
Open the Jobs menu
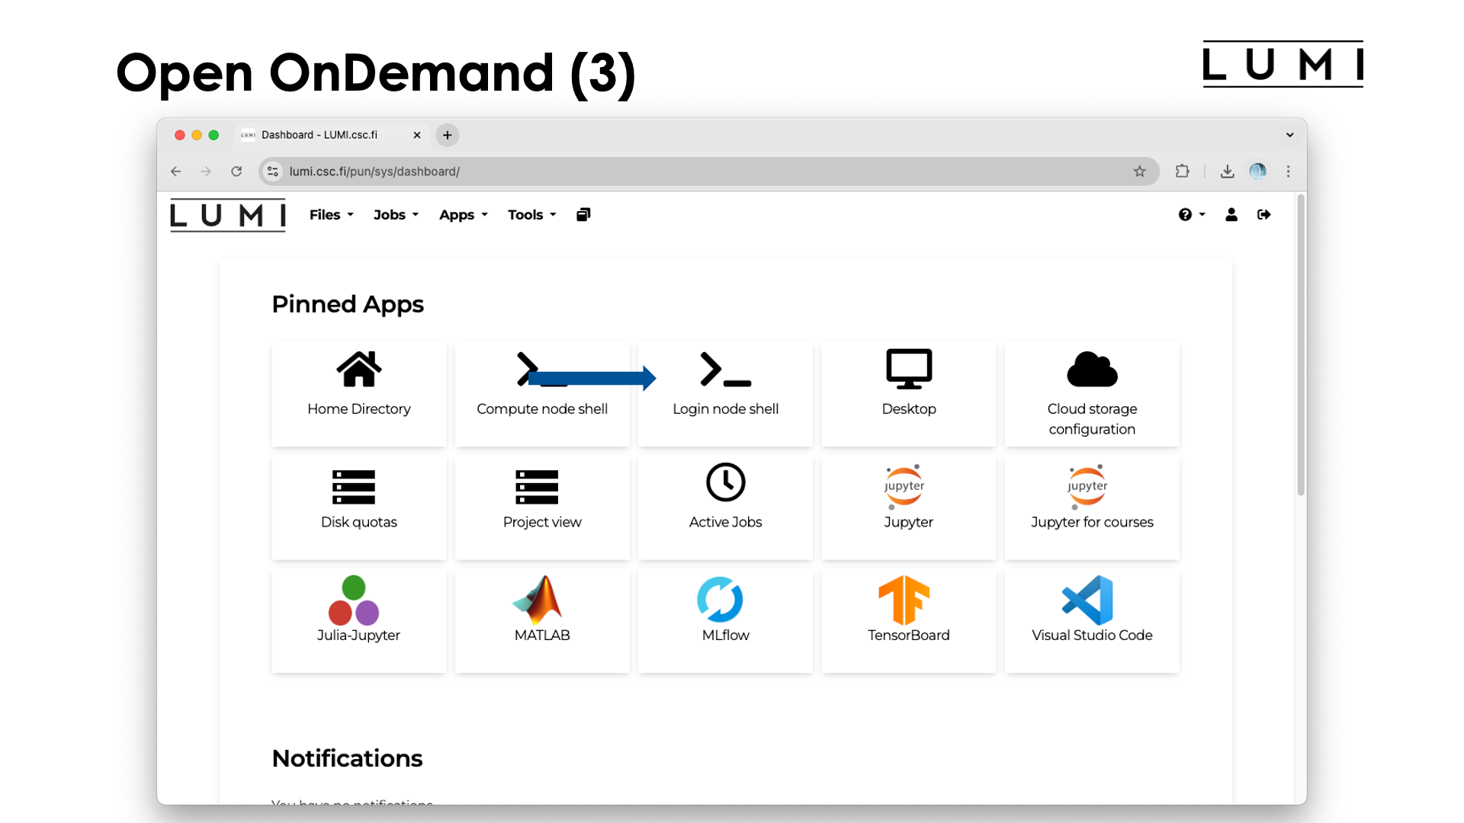click(395, 214)
